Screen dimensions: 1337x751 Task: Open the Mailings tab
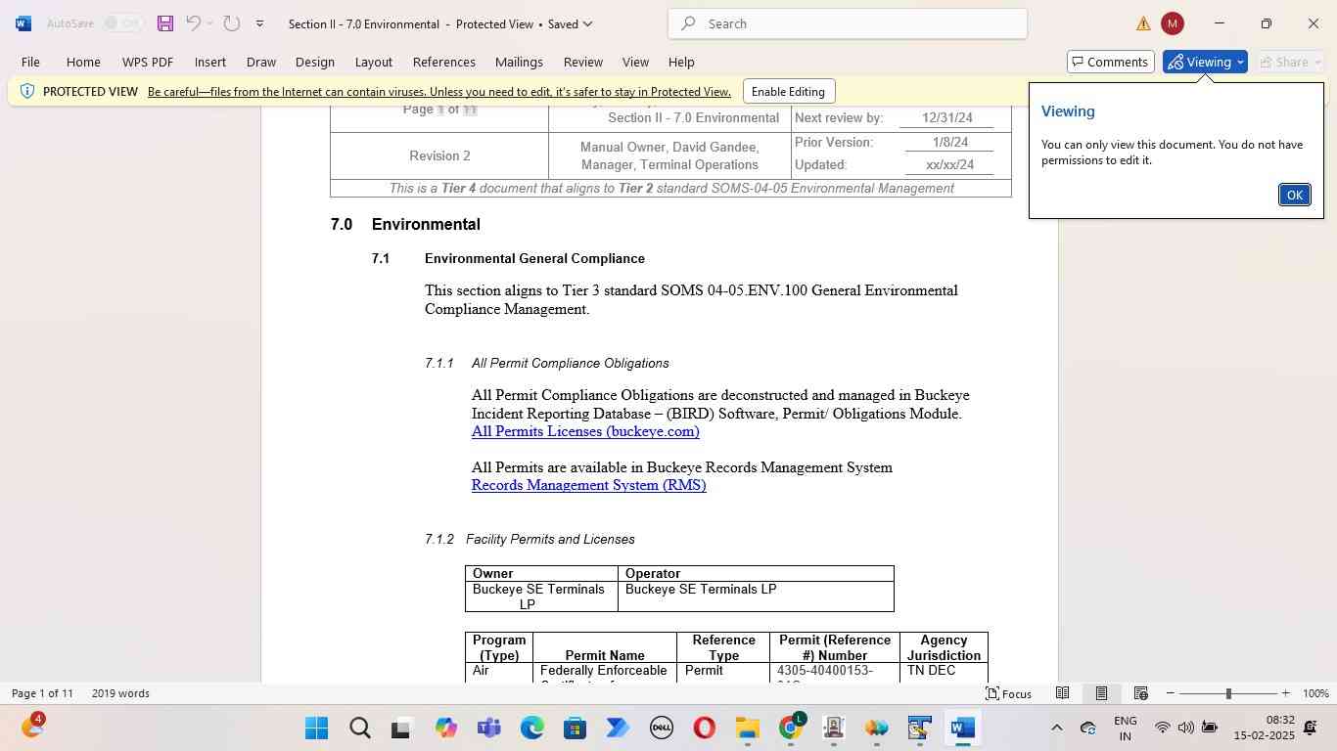[x=519, y=62]
